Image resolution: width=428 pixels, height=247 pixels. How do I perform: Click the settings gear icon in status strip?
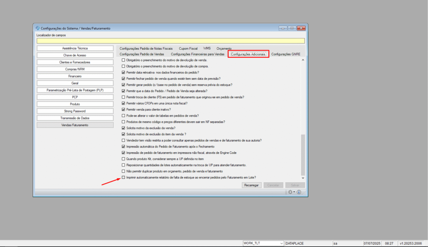click(290, 192)
